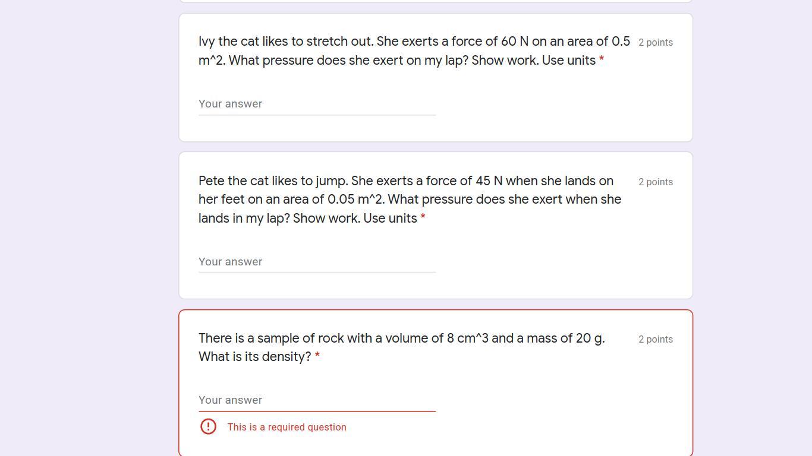Click the 'This is a required question' message
The image size is (812, 456).
click(x=287, y=427)
